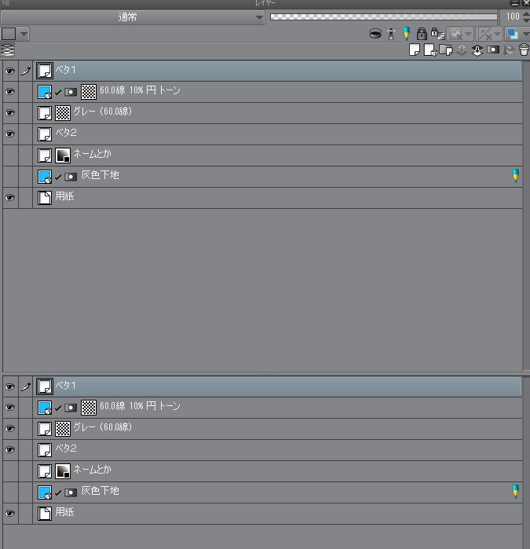Click the blue thumbnail of top-pane 灰色下地 layer
Viewport: 530px width, 549px height.
click(x=45, y=177)
